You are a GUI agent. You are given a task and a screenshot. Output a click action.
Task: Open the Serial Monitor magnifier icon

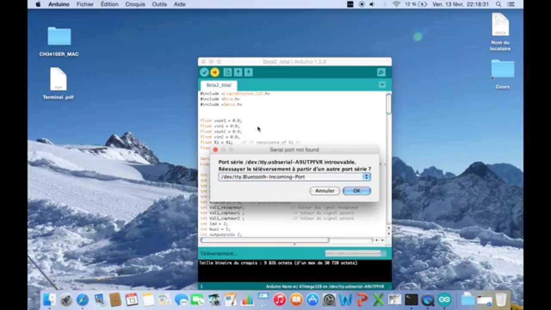(x=381, y=72)
